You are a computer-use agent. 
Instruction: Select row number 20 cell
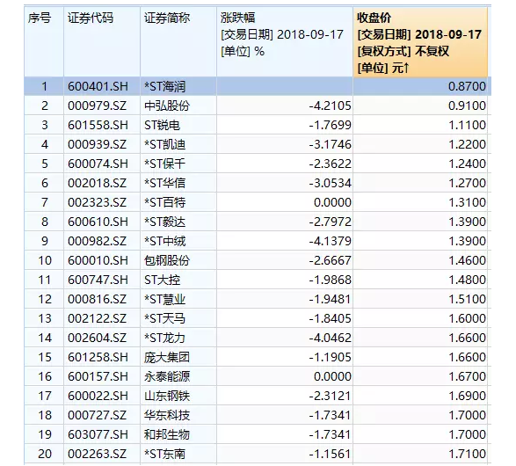(44, 455)
